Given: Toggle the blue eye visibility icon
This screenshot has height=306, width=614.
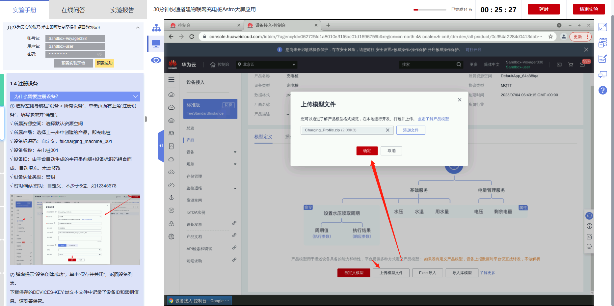Looking at the screenshot, I should coord(156,60).
